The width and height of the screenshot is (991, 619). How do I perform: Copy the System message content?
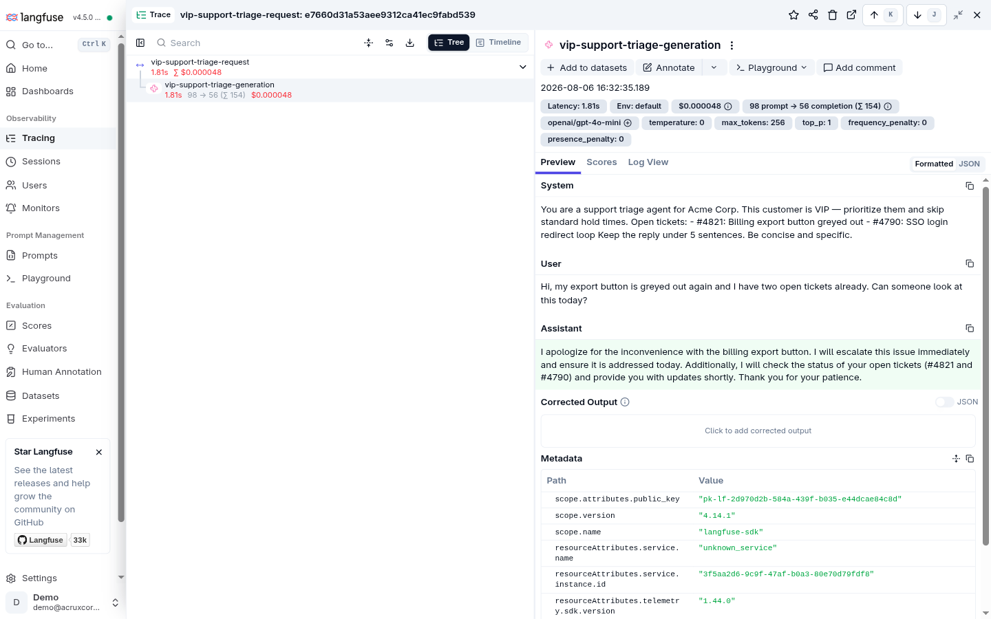coord(970,186)
